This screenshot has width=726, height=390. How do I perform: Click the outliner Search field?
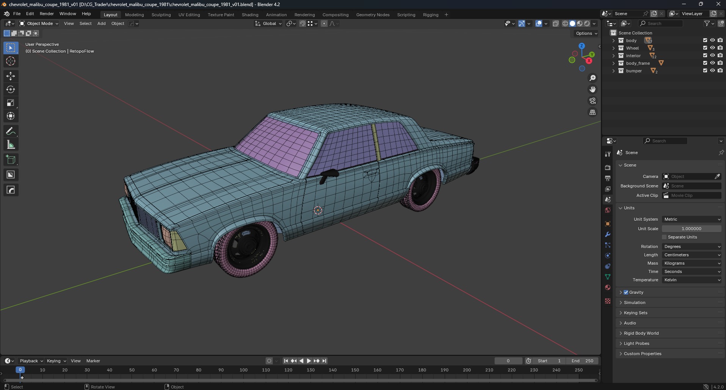tap(660, 23)
